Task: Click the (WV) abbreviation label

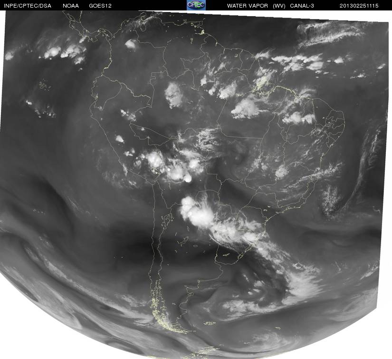Action: pos(279,6)
